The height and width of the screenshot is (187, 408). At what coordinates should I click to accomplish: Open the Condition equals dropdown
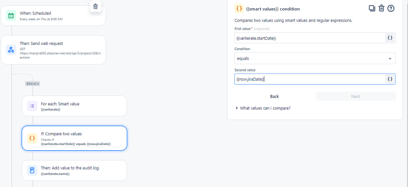(315, 58)
